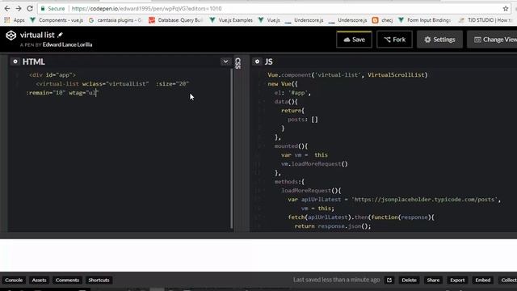Click the 'vm.loadMoreRequest()' line in JS

(x=314, y=164)
